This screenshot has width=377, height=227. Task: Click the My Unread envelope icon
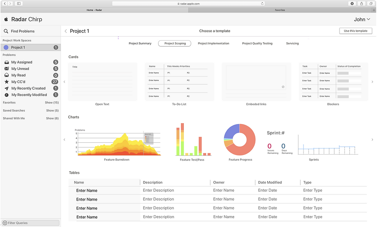7,69
